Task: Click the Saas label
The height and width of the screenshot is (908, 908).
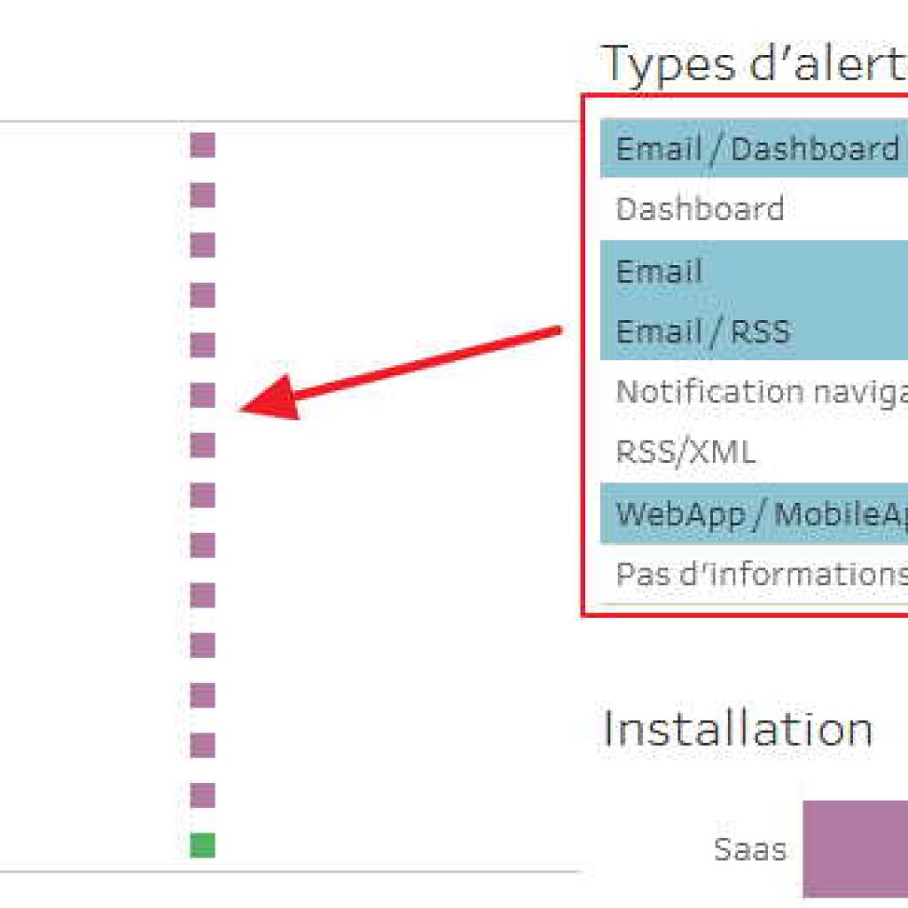Action: click(750, 849)
